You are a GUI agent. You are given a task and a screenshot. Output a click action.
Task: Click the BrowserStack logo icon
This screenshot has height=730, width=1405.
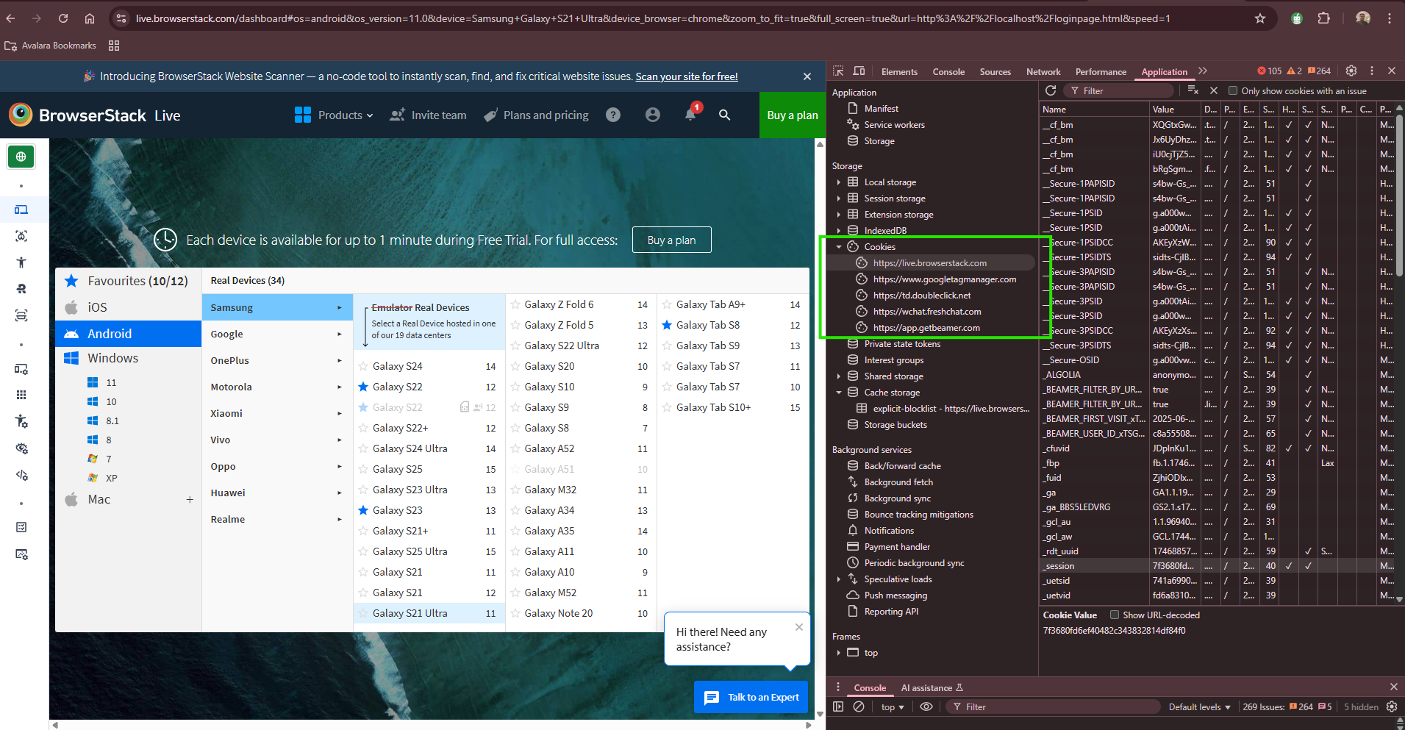click(21, 115)
